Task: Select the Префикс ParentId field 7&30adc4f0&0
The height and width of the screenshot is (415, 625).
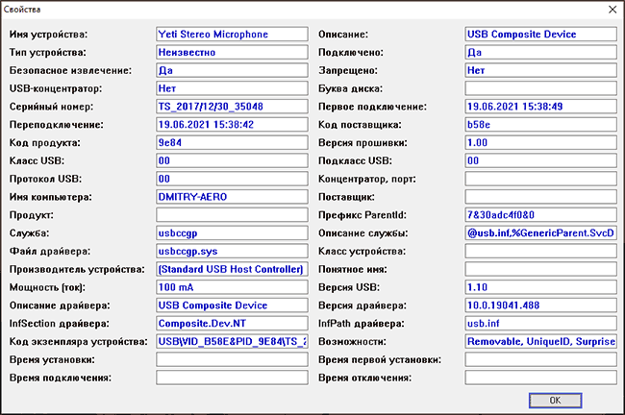Action: [541, 215]
